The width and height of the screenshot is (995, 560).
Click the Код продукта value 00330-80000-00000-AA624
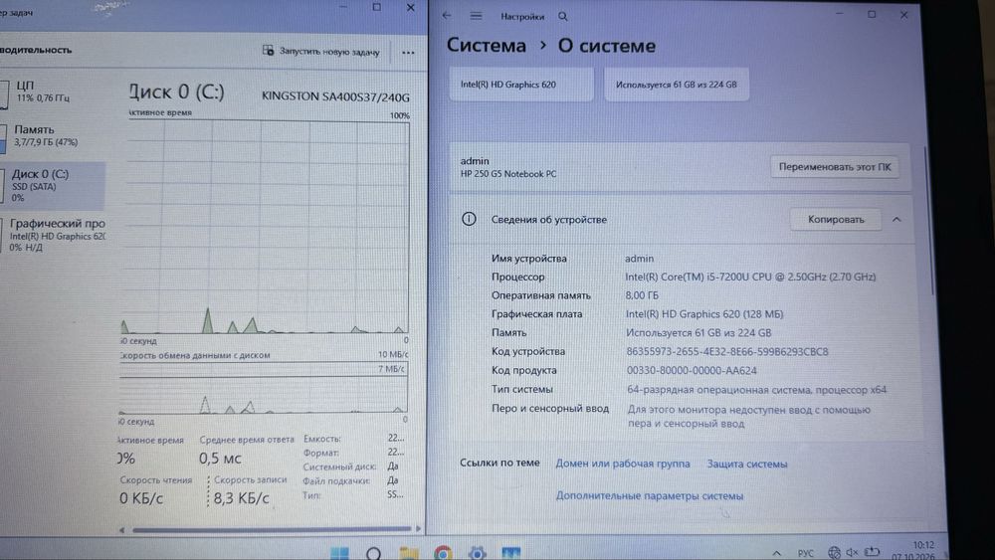[x=692, y=371]
